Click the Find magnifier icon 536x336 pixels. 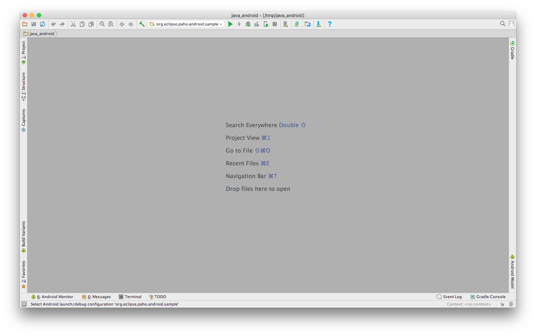pyautogui.click(x=102, y=24)
